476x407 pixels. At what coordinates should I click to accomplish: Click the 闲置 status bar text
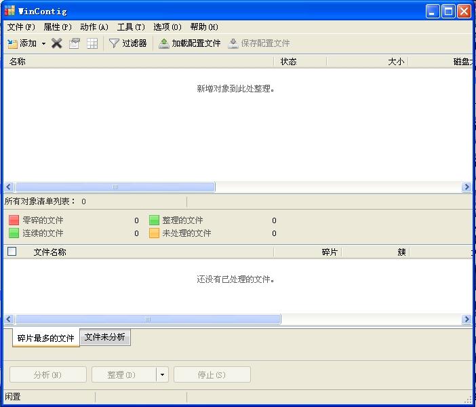coord(12,397)
